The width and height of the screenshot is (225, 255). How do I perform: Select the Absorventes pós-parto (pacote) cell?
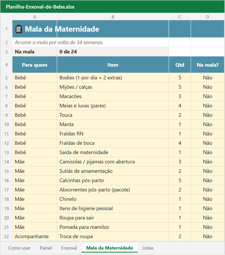[x=113, y=190]
